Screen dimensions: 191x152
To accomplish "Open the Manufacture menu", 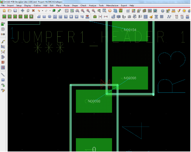I will click(x=112, y=6).
